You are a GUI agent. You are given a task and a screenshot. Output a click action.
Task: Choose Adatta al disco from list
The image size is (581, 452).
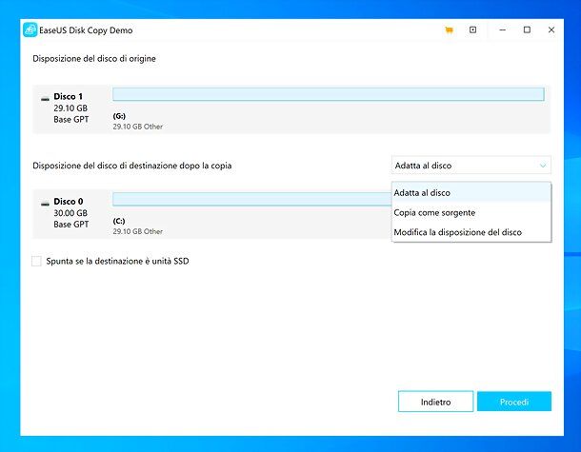tap(471, 192)
